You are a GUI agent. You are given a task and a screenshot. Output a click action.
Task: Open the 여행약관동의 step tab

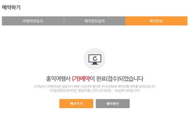point(33,21)
